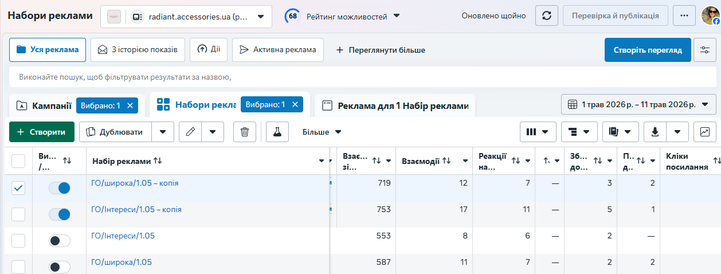Open the charts view icon
The height and width of the screenshot is (274, 721).
[x=705, y=132]
